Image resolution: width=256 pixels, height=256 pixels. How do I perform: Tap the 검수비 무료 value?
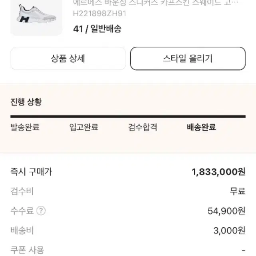[238, 191]
